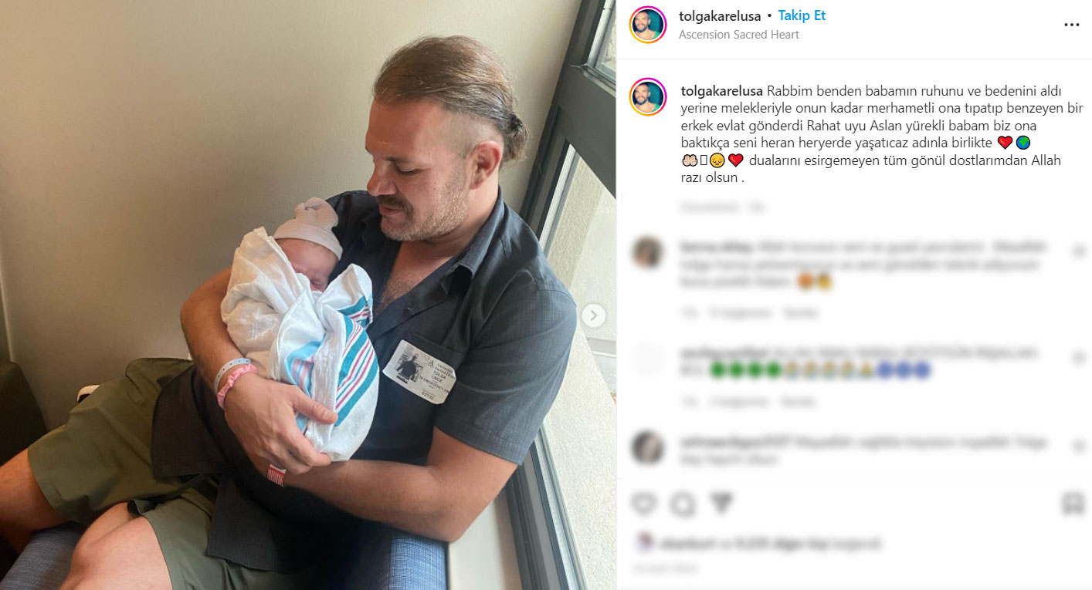Open tolgakarelusa username in header
The width and height of the screenshot is (1092, 590).
click(x=720, y=16)
